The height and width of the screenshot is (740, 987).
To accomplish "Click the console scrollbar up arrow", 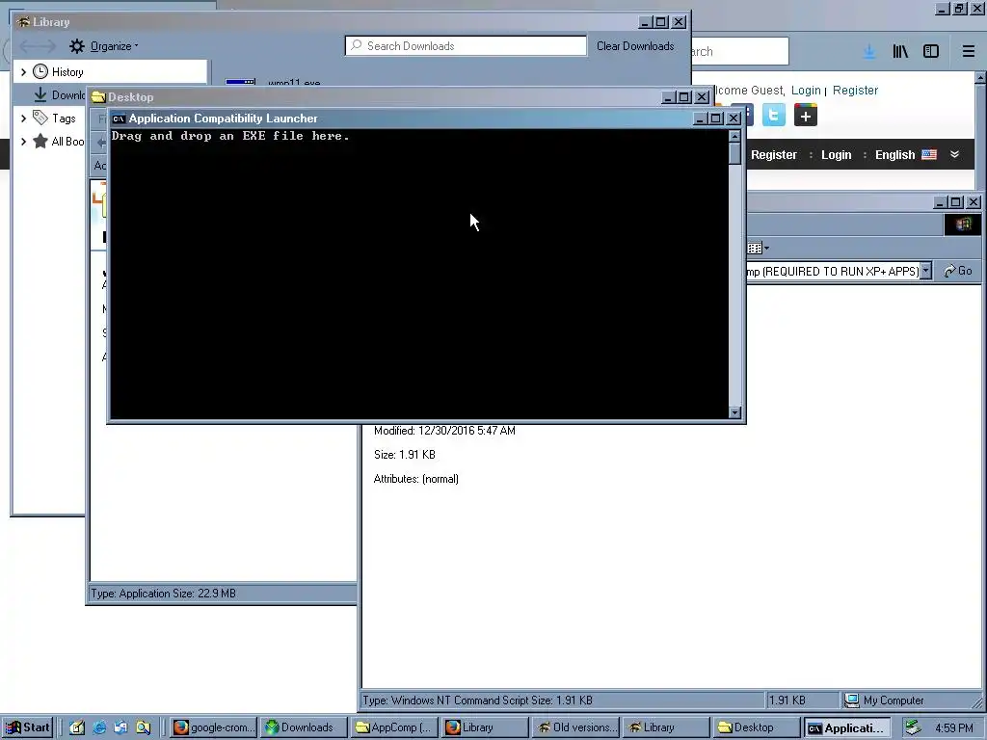I will (x=734, y=136).
